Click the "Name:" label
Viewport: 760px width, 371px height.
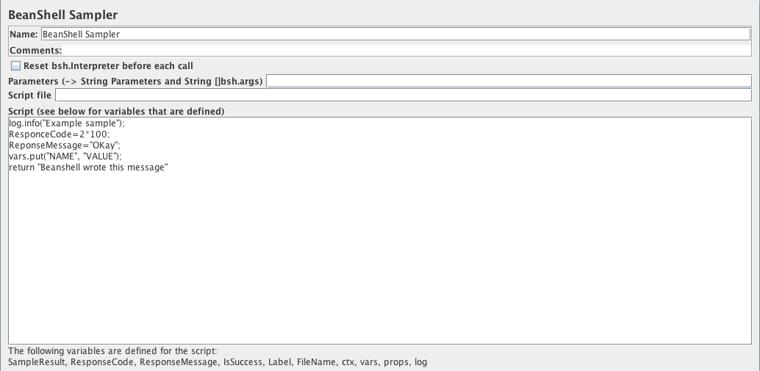click(23, 34)
